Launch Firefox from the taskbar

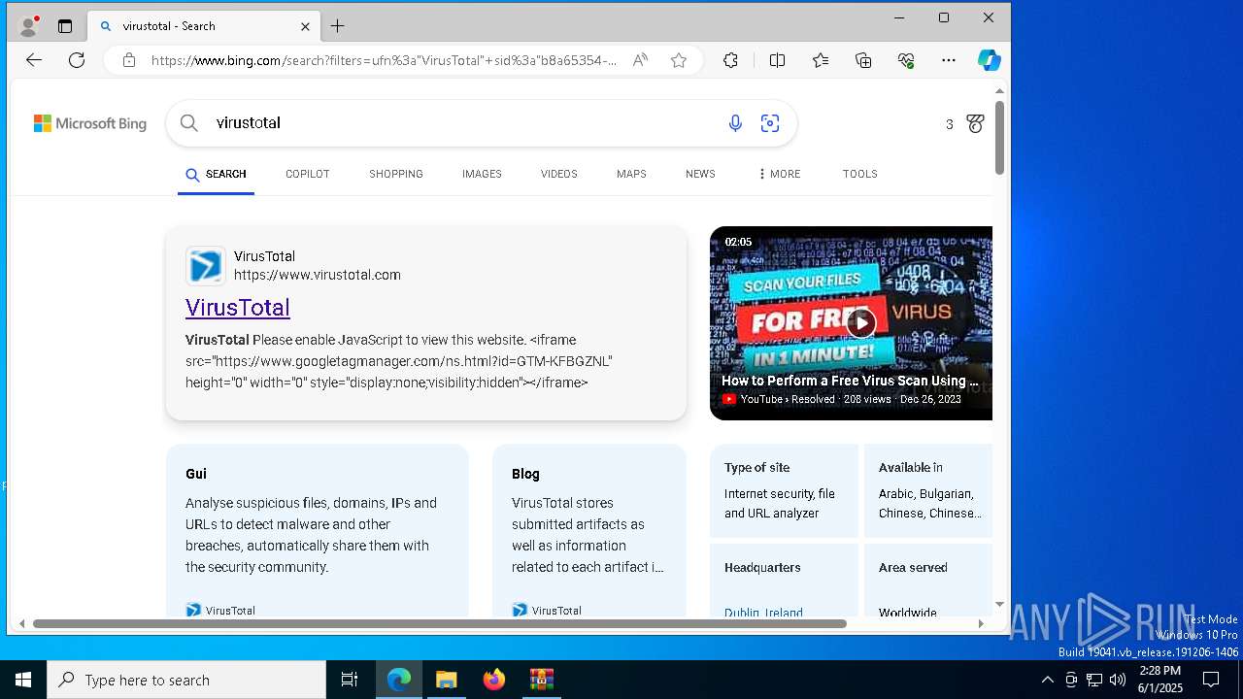click(494, 680)
